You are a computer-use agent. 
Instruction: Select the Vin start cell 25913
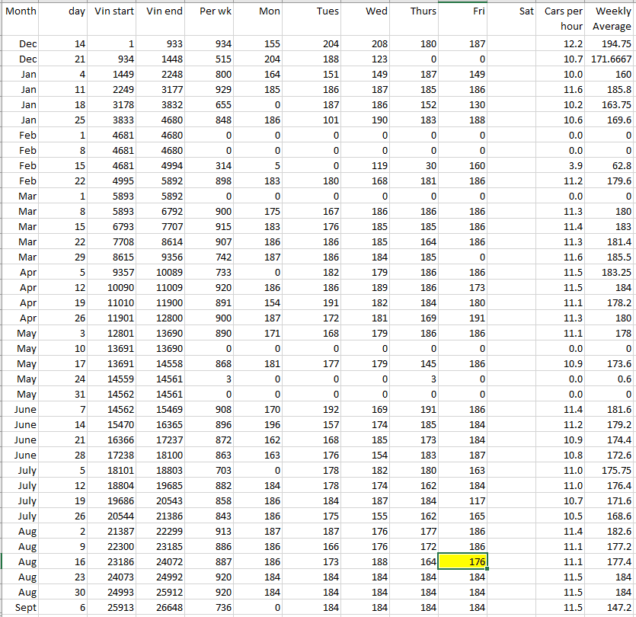[114, 607]
